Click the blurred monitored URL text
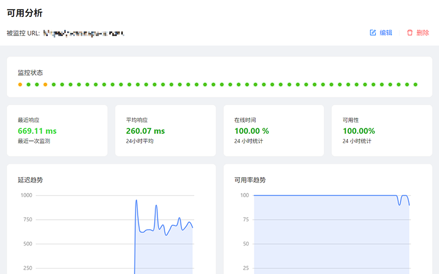Viewport: 439px width, 274px height. [x=84, y=33]
